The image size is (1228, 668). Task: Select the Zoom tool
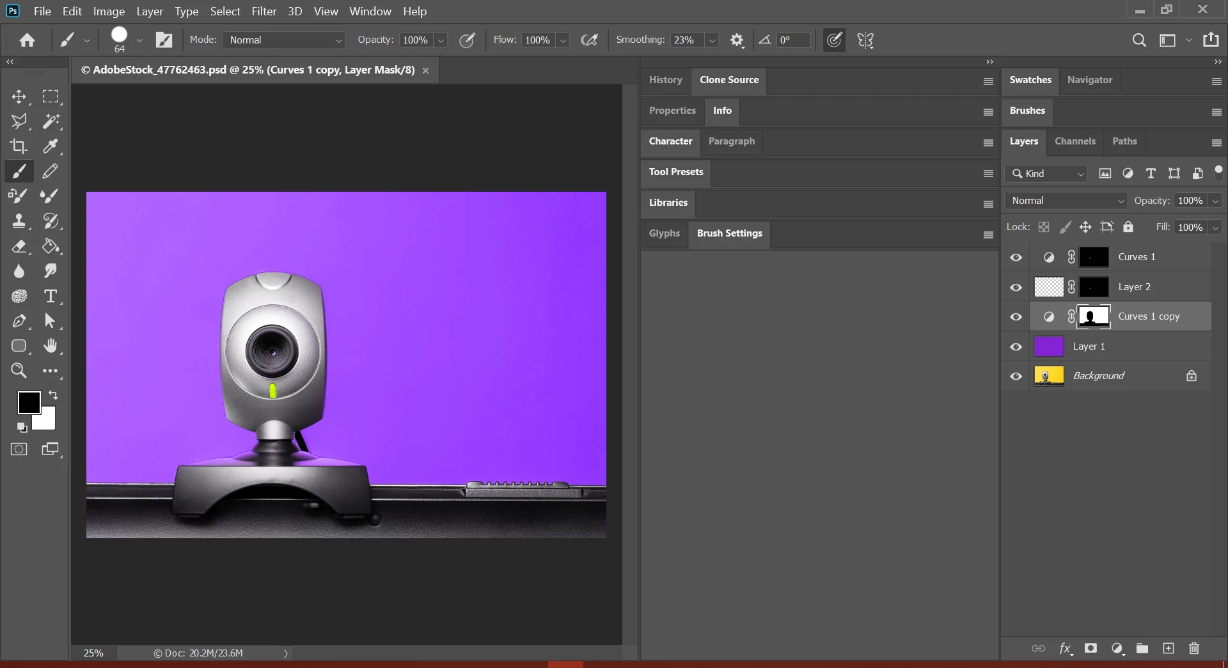coord(19,371)
